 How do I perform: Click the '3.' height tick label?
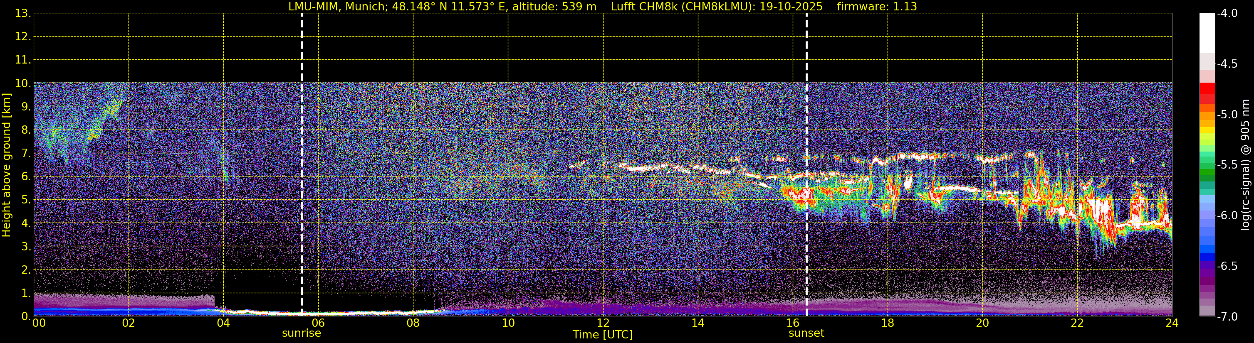26,247
